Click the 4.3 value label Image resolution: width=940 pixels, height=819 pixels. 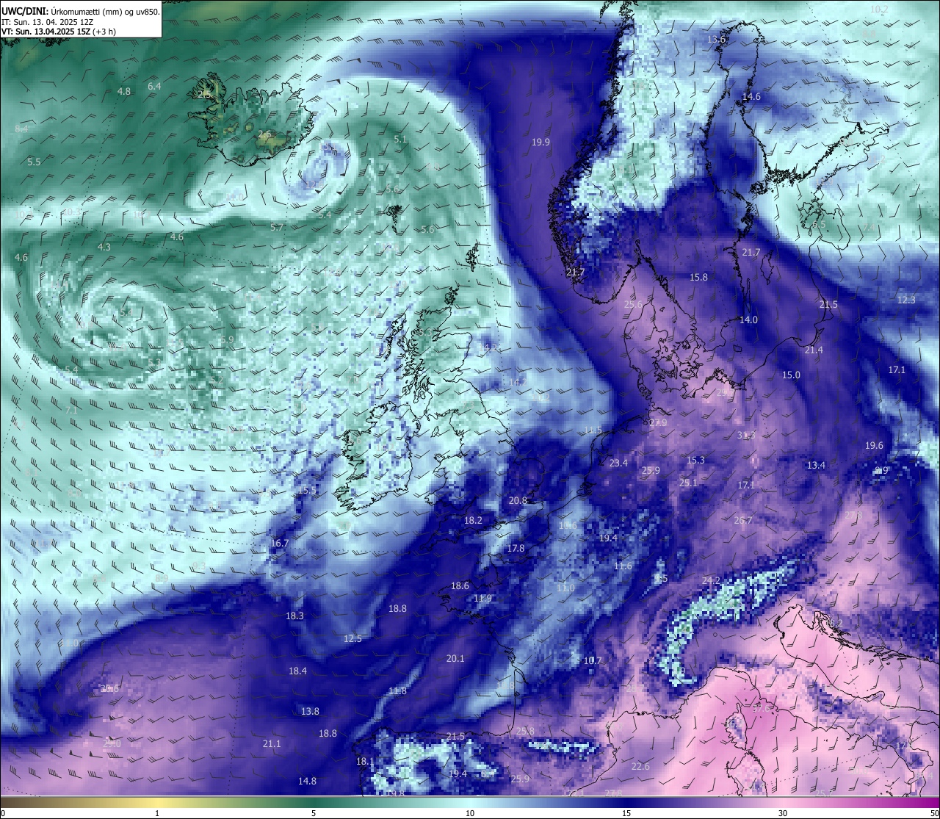104,247
